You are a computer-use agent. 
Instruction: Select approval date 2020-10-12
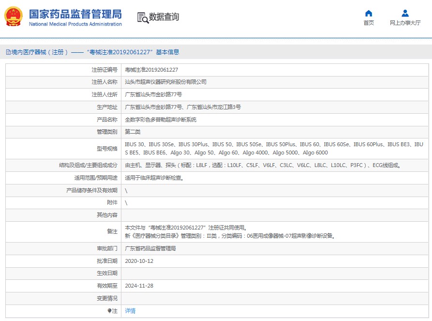(139, 261)
